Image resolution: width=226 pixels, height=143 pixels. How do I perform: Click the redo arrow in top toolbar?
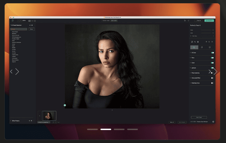click(x=189, y=21)
